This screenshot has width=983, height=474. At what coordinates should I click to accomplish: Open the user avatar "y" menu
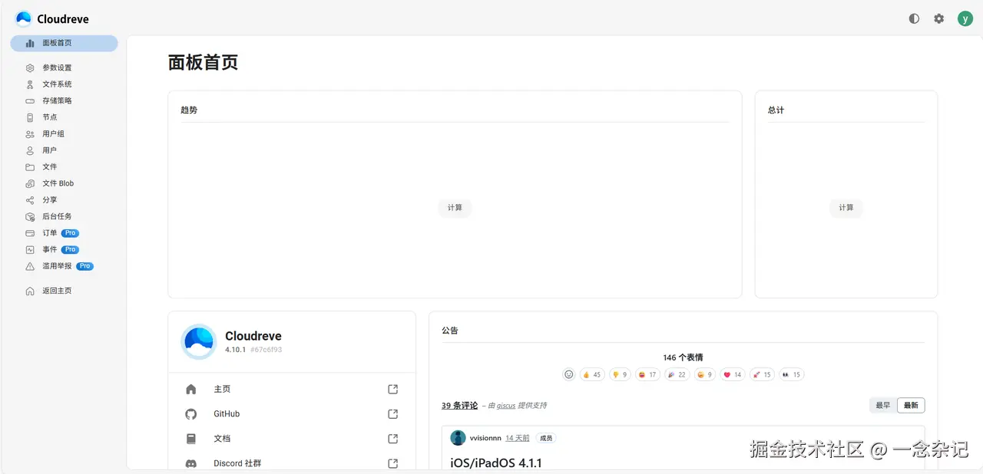pyautogui.click(x=965, y=18)
